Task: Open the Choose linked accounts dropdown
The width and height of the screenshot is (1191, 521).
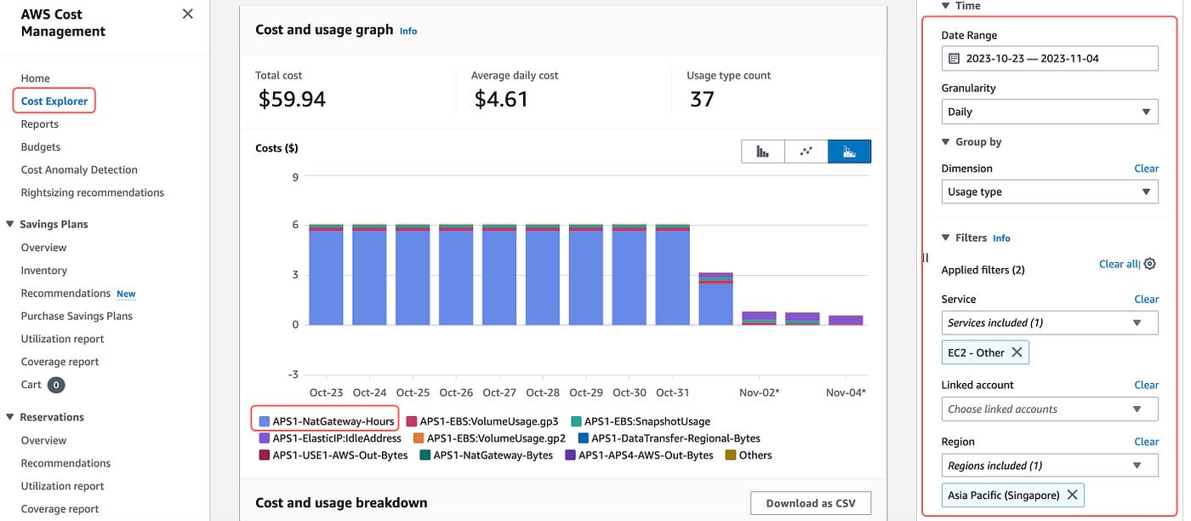Action: (x=1050, y=409)
